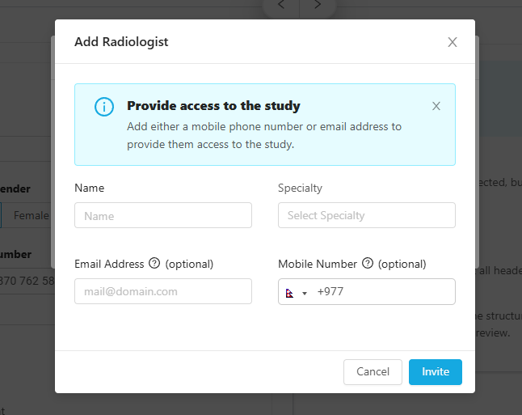Click the +977 mobile number field
522x415 pixels.
383,292
